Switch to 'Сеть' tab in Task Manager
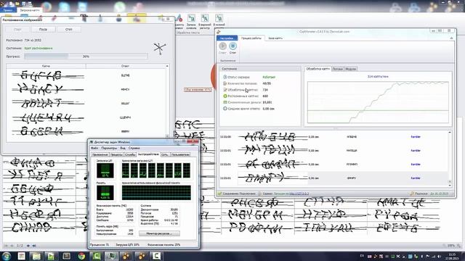 tap(165, 154)
